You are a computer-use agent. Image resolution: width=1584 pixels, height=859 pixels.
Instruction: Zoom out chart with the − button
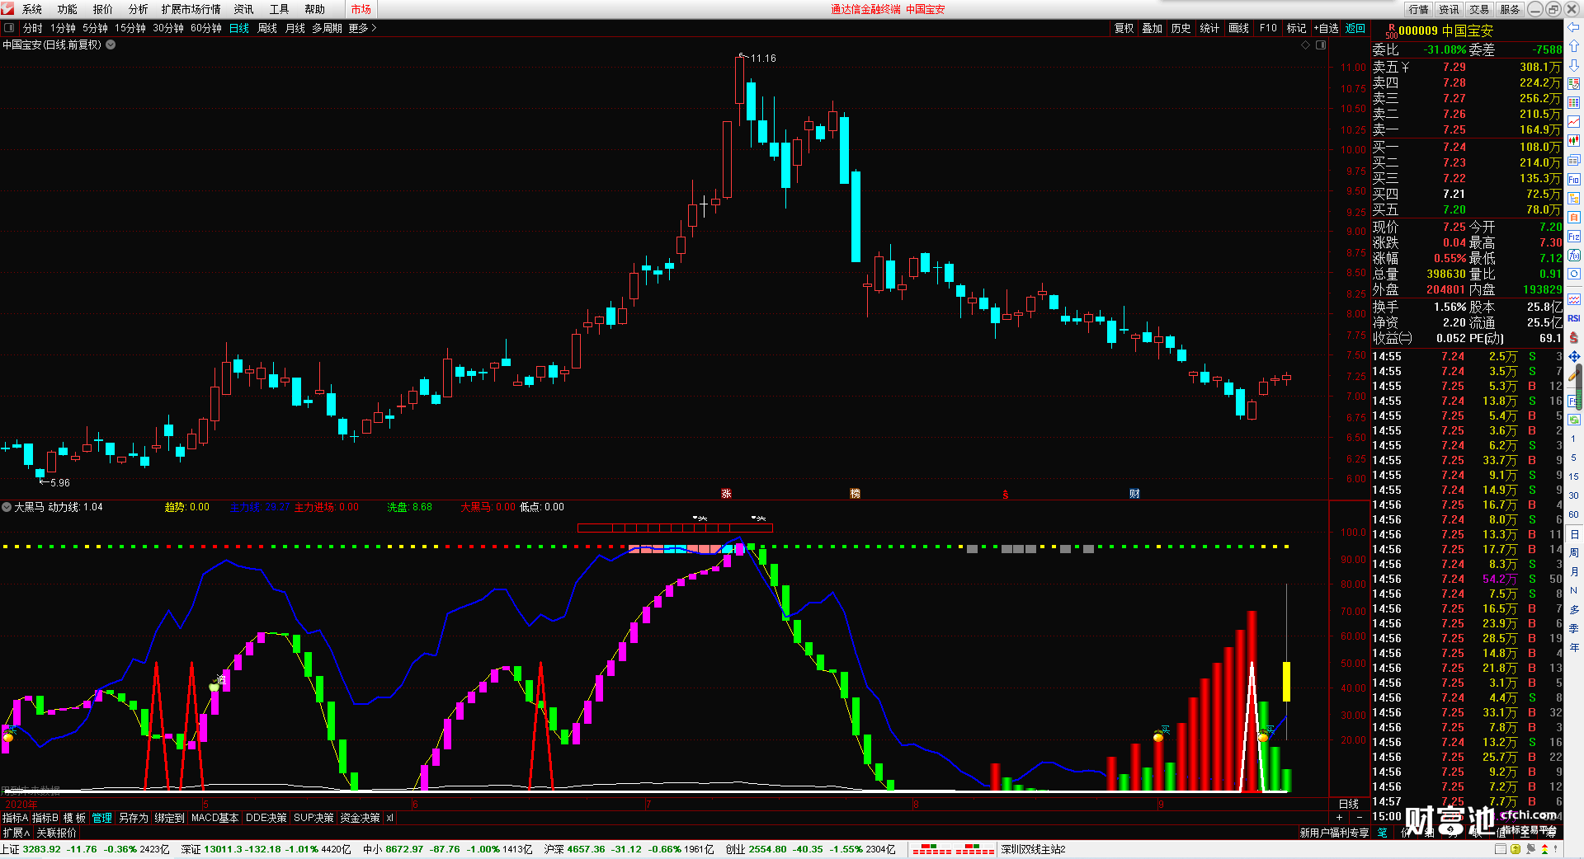click(1360, 817)
